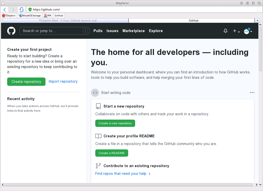Switch to the TDolphin Mail tab
The image size is (263, 191).
pyautogui.click(x=65, y=21)
